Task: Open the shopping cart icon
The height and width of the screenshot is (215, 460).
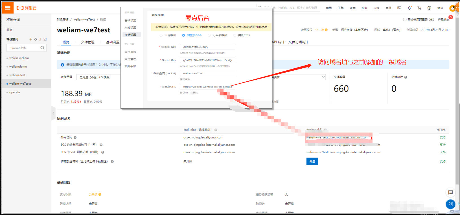Action: pos(419,8)
